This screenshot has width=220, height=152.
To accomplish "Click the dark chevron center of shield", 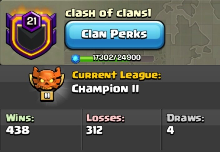I will coord(31,39).
